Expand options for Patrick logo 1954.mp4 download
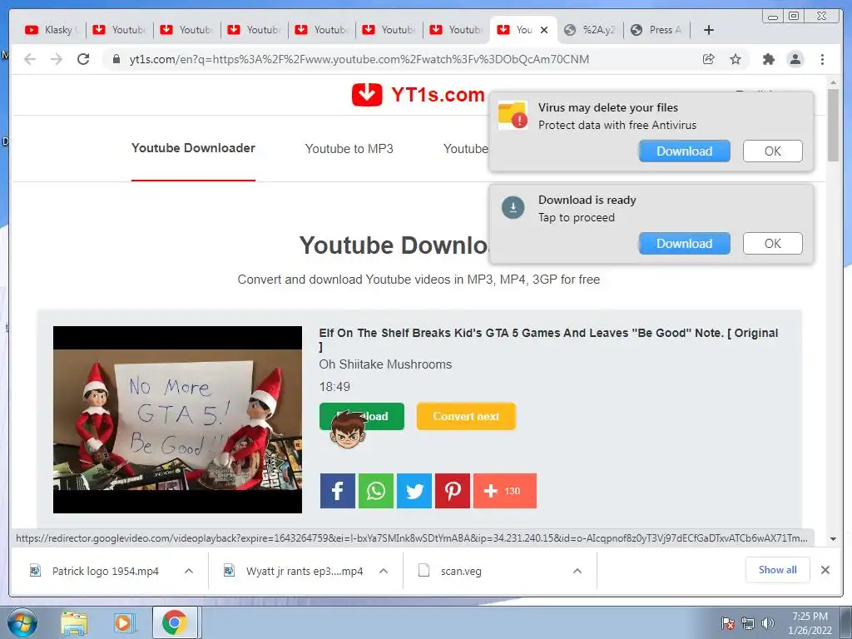This screenshot has width=852, height=639. tap(189, 571)
